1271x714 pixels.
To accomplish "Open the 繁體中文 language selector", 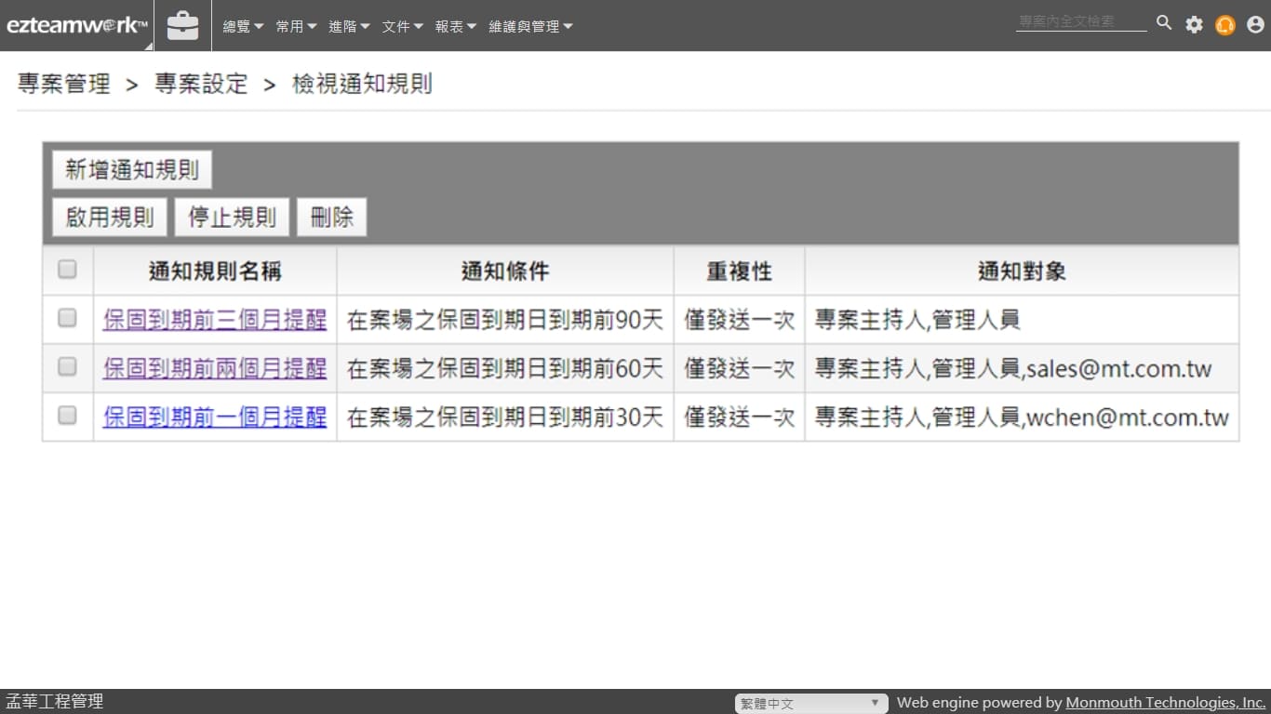I will (x=809, y=704).
